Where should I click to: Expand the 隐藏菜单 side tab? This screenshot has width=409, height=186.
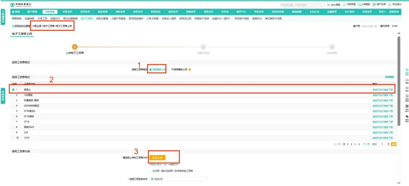[3, 17]
